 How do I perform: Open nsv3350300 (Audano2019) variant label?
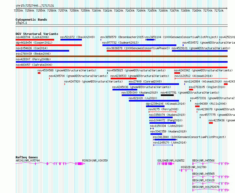[x=140, y=93]
